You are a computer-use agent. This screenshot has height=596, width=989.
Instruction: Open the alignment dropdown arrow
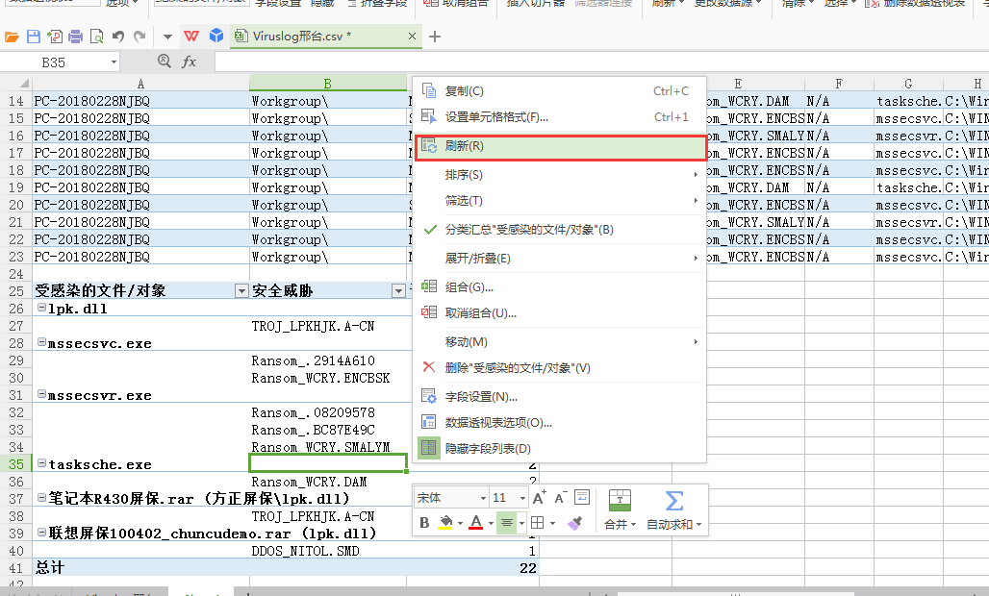(x=521, y=524)
